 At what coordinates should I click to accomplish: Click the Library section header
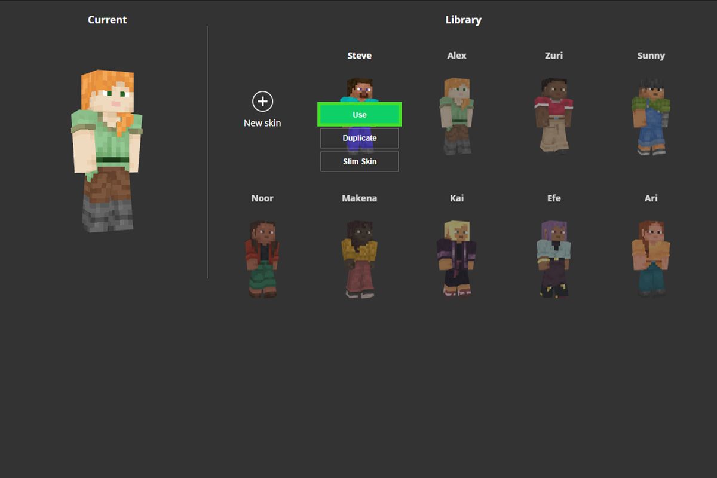point(464,19)
